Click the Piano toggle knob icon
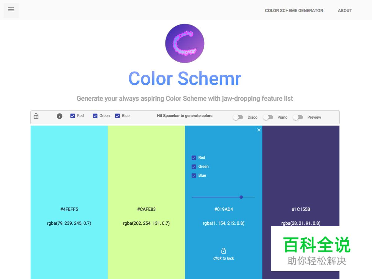Viewport: 372px width, 279px height. (x=266, y=117)
